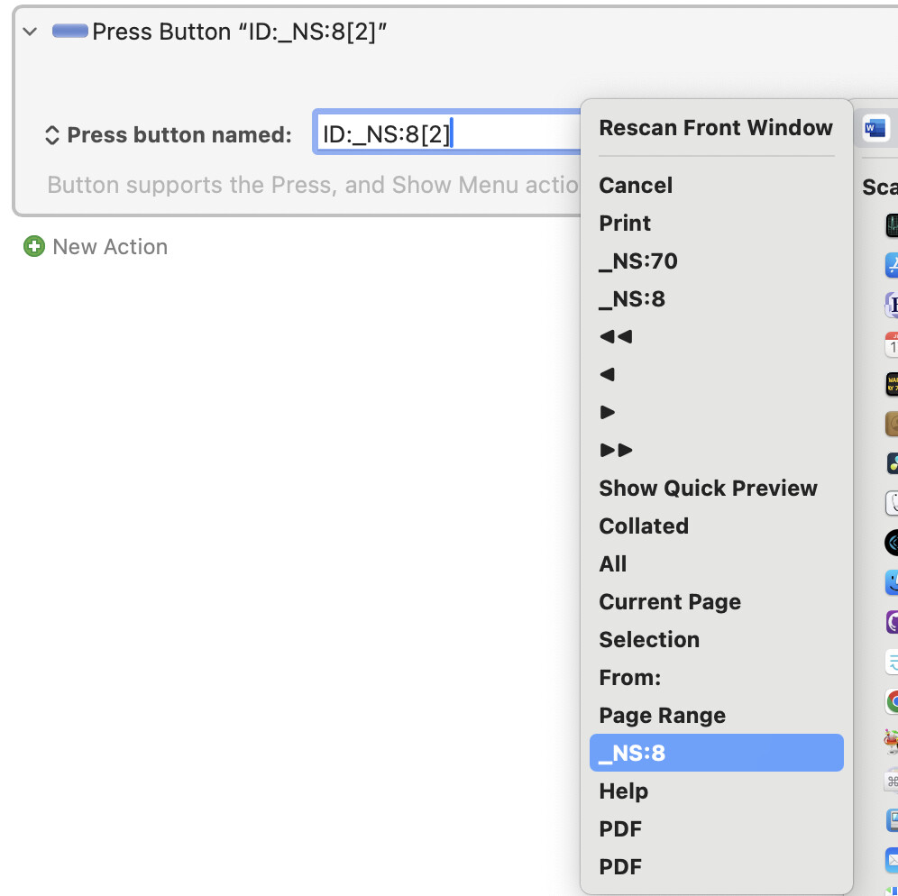Choose the double-right arrow (▶▶) entry
Image resolution: width=898 pixels, height=896 pixels.
pyautogui.click(x=616, y=451)
